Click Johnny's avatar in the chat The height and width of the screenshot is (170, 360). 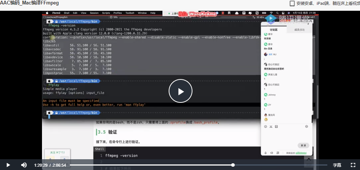coord(266,95)
